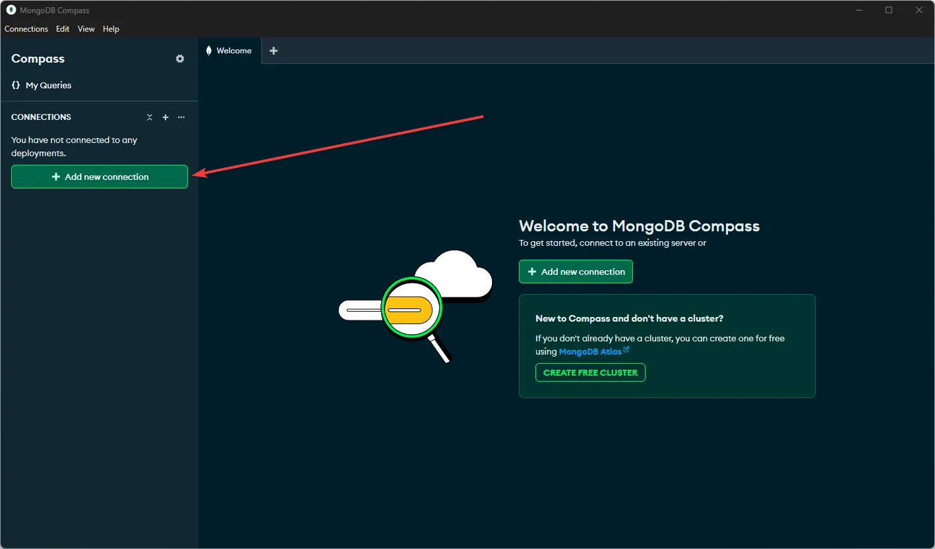The width and height of the screenshot is (935, 549).
Task: Add a connection via the plus icon in CONNECTIONS header
Action: (166, 117)
